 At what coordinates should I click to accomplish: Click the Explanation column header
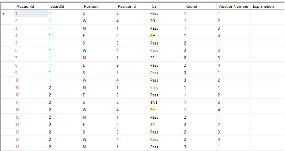click(267, 6)
